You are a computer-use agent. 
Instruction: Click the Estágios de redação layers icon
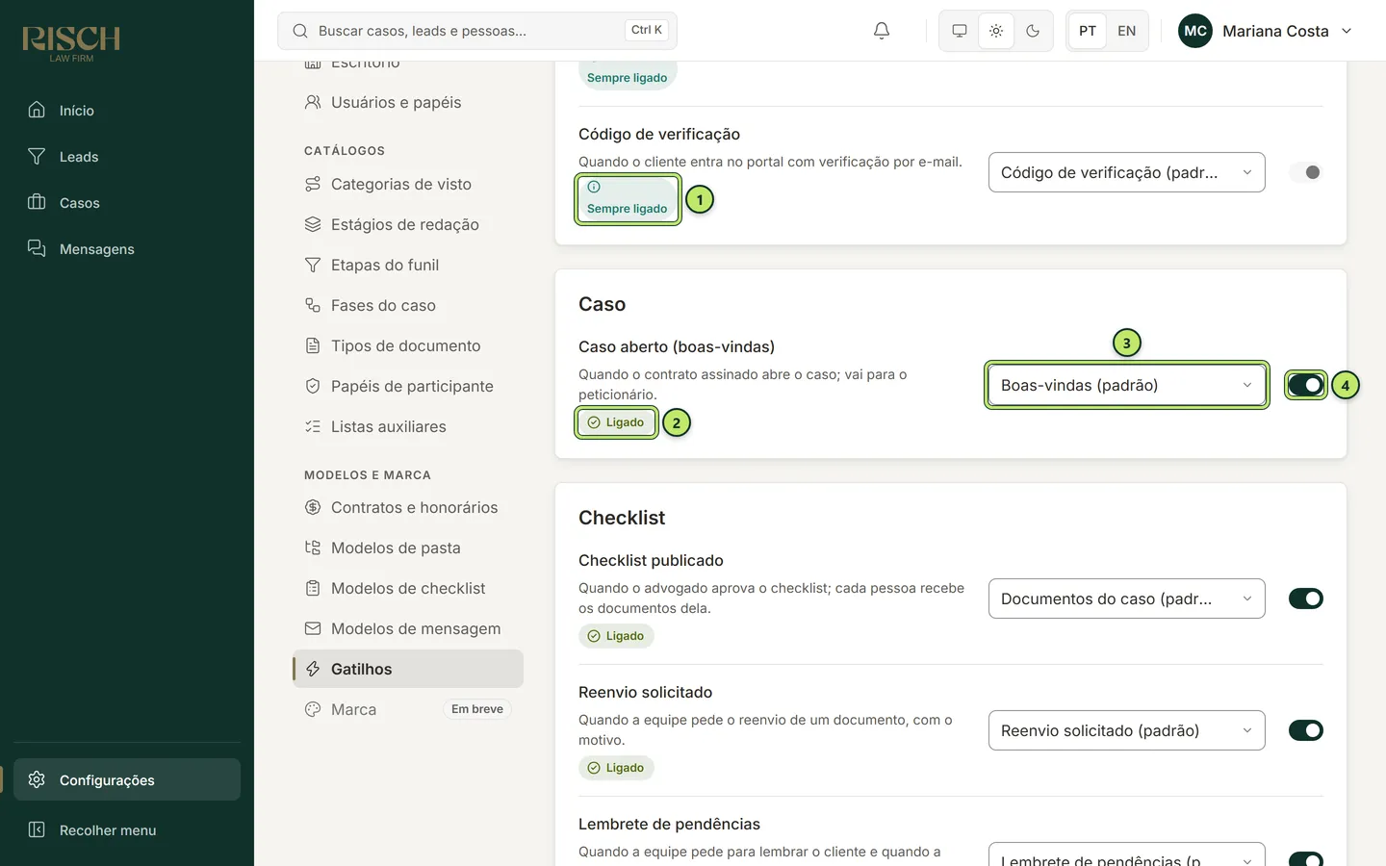point(313,224)
